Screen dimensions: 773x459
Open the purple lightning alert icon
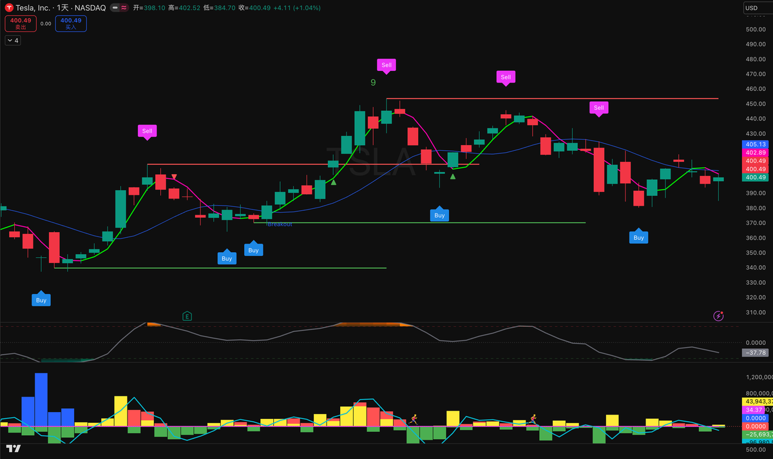click(x=719, y=316)
